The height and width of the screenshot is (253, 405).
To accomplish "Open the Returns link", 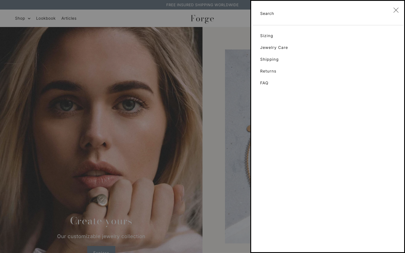I will point(268,71).
